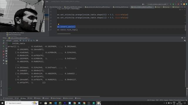Click the Rerun icon at the top of the debug sidebar
Image resolution: width=188 pixels, height=105 pixels.
4,41
